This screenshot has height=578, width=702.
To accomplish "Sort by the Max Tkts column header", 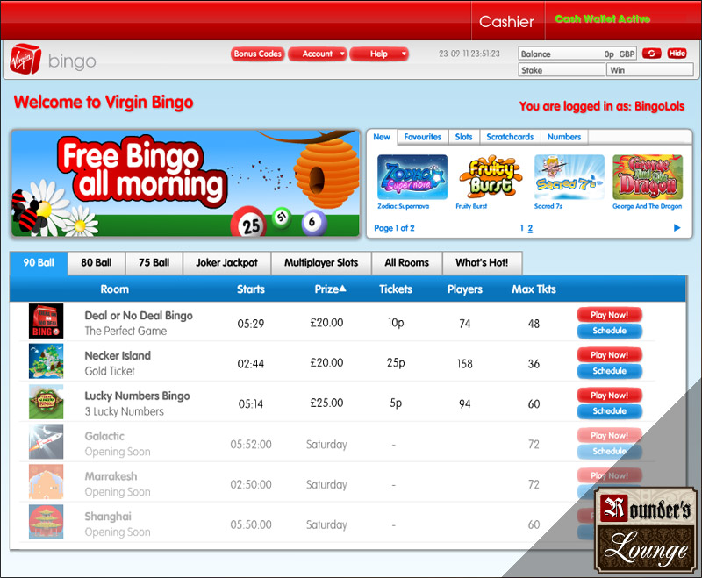I will pyautogui.click(x=534, y=289).
